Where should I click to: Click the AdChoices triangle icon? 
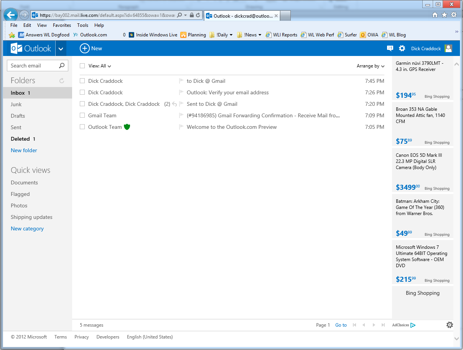tap(413, 325)
